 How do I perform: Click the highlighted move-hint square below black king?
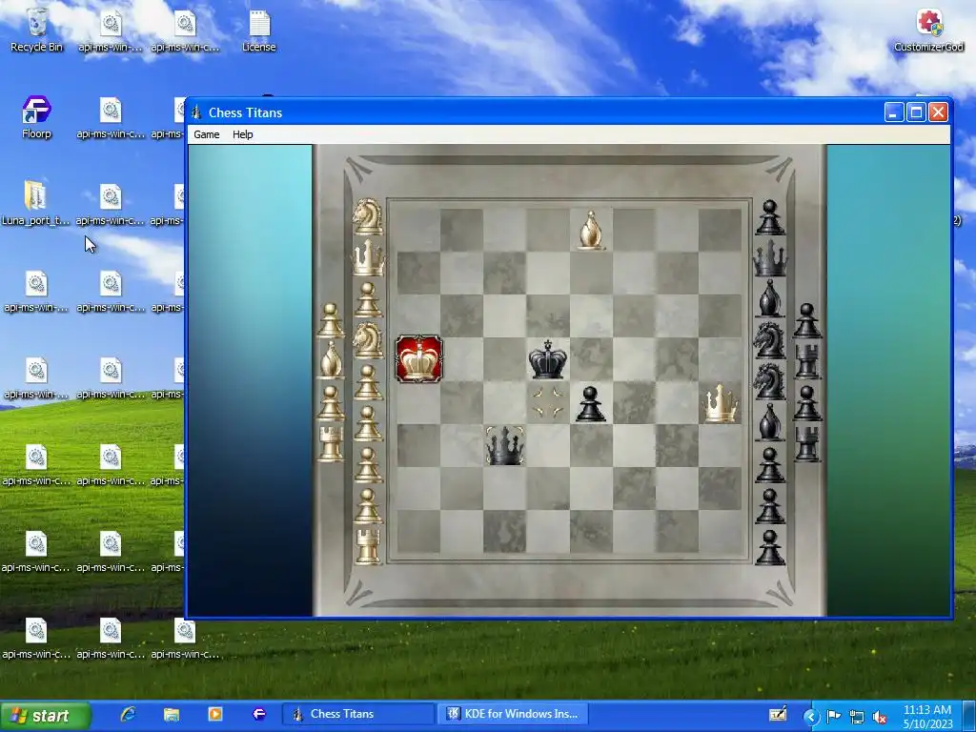[x=548, y=403]
